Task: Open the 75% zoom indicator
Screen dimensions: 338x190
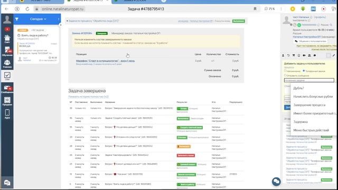Action: tap(269, 9)
